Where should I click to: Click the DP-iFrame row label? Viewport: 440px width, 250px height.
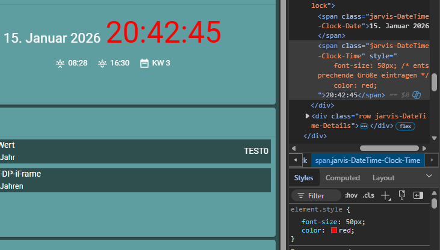click(x=20, y=174)
